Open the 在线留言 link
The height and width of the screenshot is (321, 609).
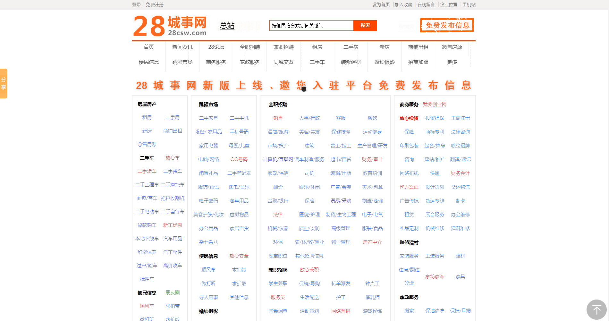426,4
